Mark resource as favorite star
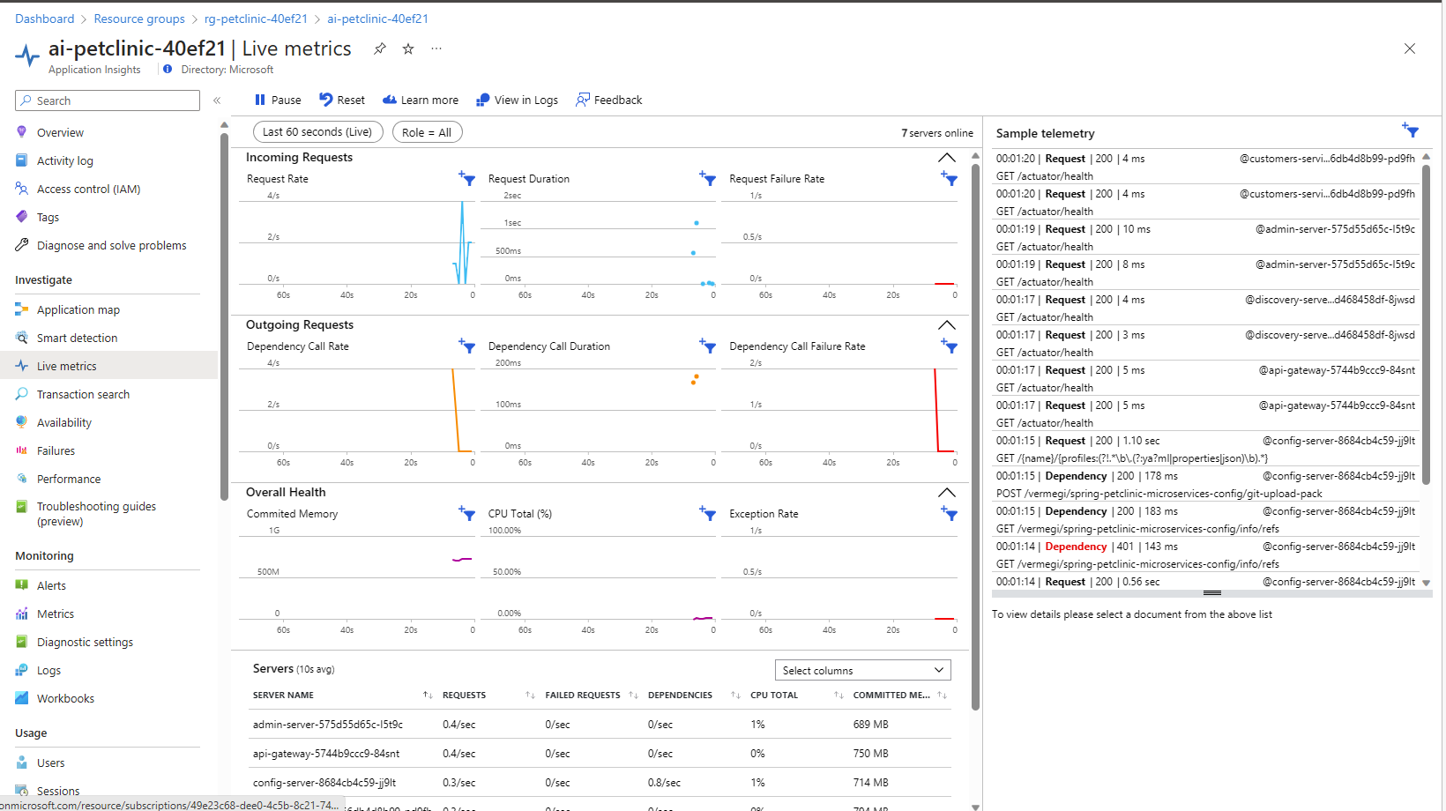Image resolution: width=1446 pixels, height=811 pixels. tap(408, 49)
